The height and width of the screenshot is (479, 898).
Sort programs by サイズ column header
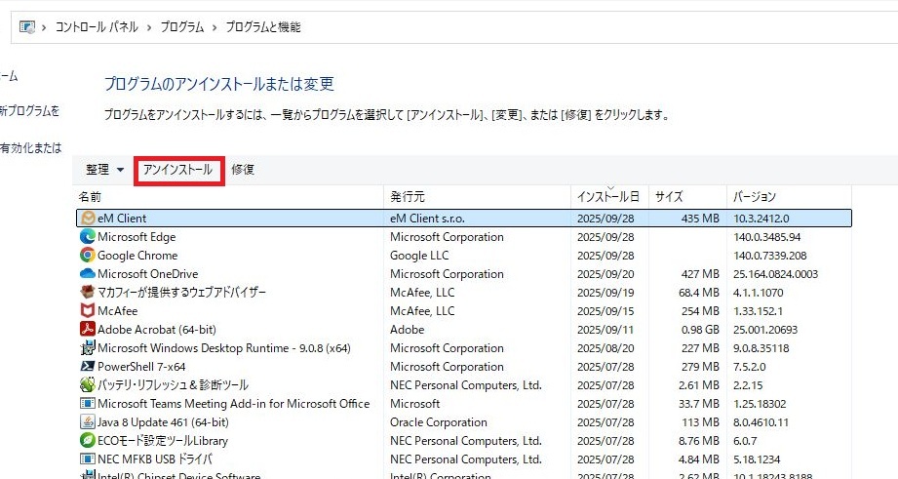[669, 197]
